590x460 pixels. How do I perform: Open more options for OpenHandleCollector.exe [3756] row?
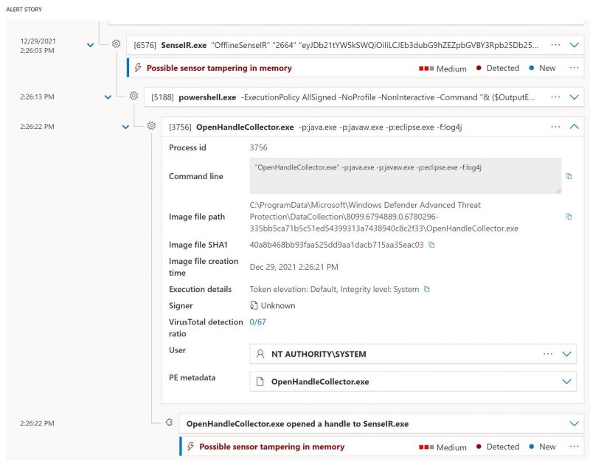(x=555, y=126)
